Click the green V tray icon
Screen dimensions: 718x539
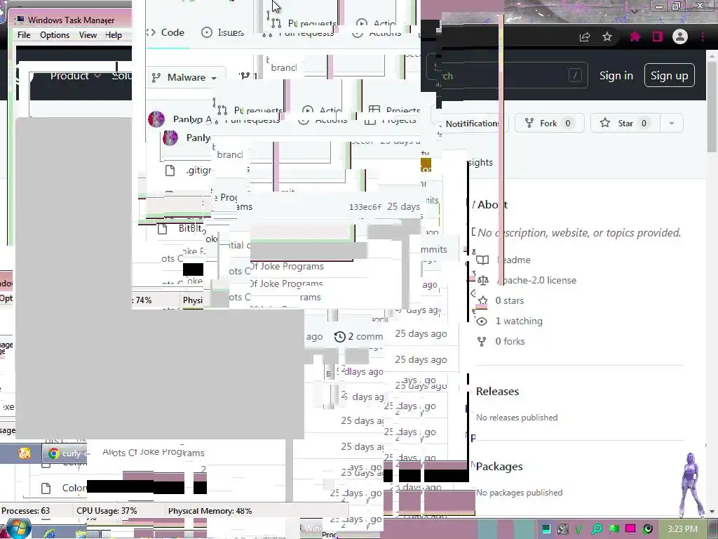(579, 529)
